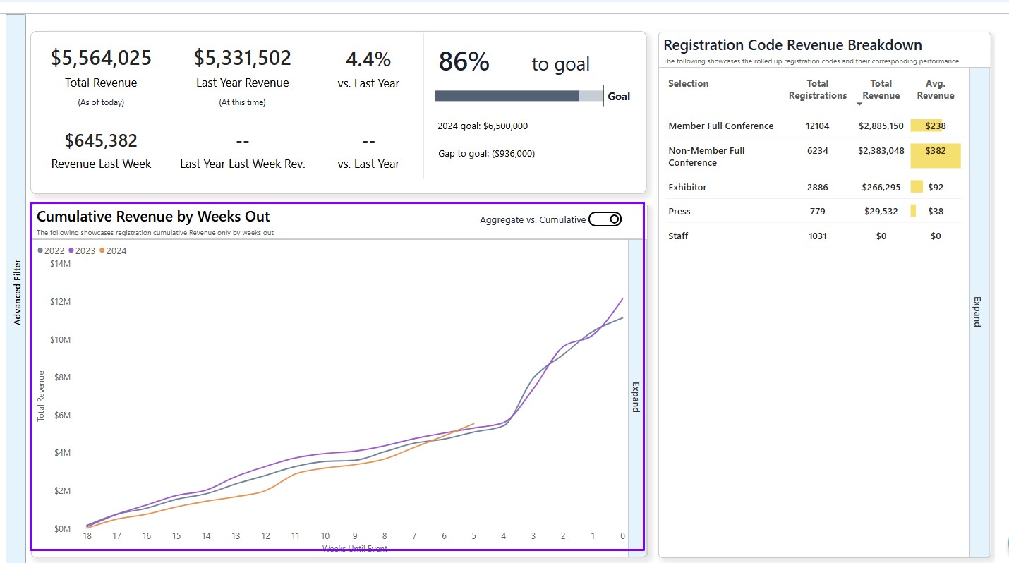Sort by Avg. Revenue column header
Image resolution: width=1009 pixels, height=563 pixels.
(x=935, y=90)
